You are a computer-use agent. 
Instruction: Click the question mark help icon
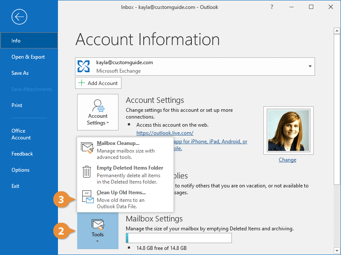(272, 7)
